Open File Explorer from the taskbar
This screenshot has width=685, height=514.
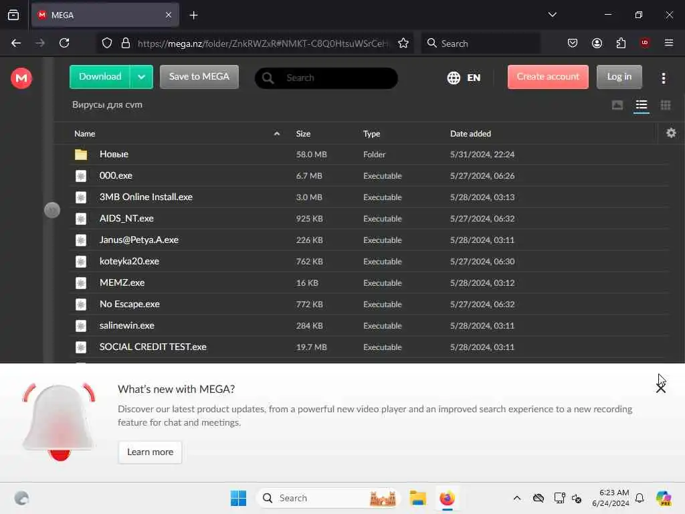pyautogui.click(x=417, y=498)
